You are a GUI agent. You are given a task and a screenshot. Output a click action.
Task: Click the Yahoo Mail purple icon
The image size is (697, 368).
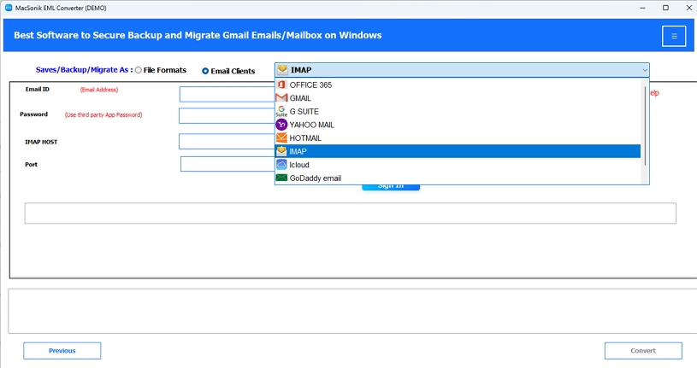pyautogui.click(x=281, y=125)
